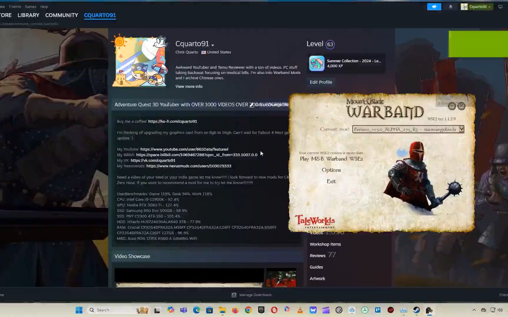Open the Steam notifications bell
508x317 pixels.
coord(451,7)
